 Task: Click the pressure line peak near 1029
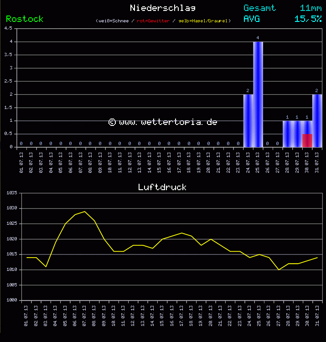coord(84,212)
